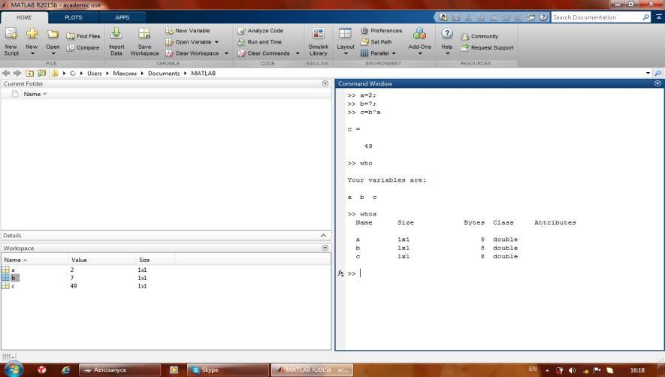Open the Command Window actions menu
Viewport: 665px width, 377px height.
[657, 83]
